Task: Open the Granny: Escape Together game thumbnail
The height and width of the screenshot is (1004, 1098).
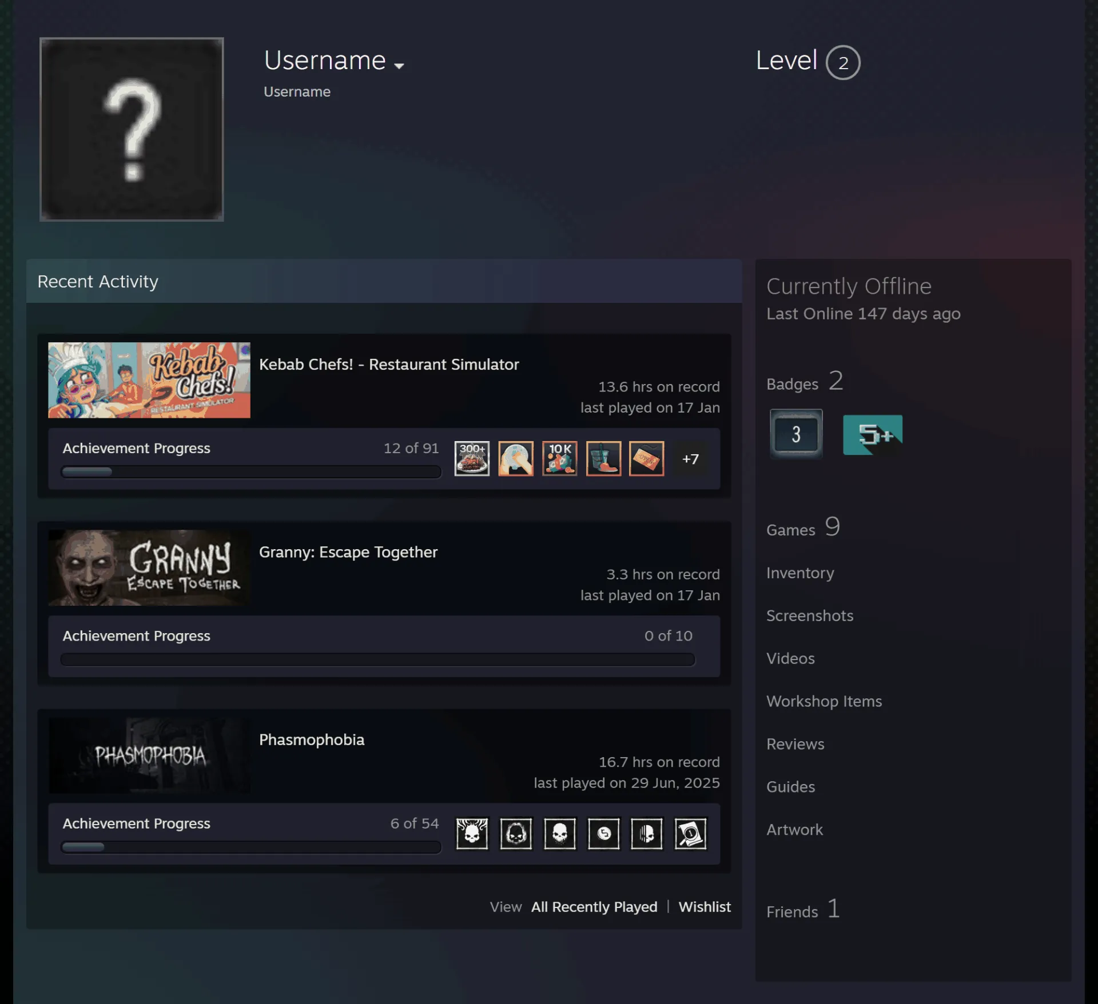Action: click(149, 568)
